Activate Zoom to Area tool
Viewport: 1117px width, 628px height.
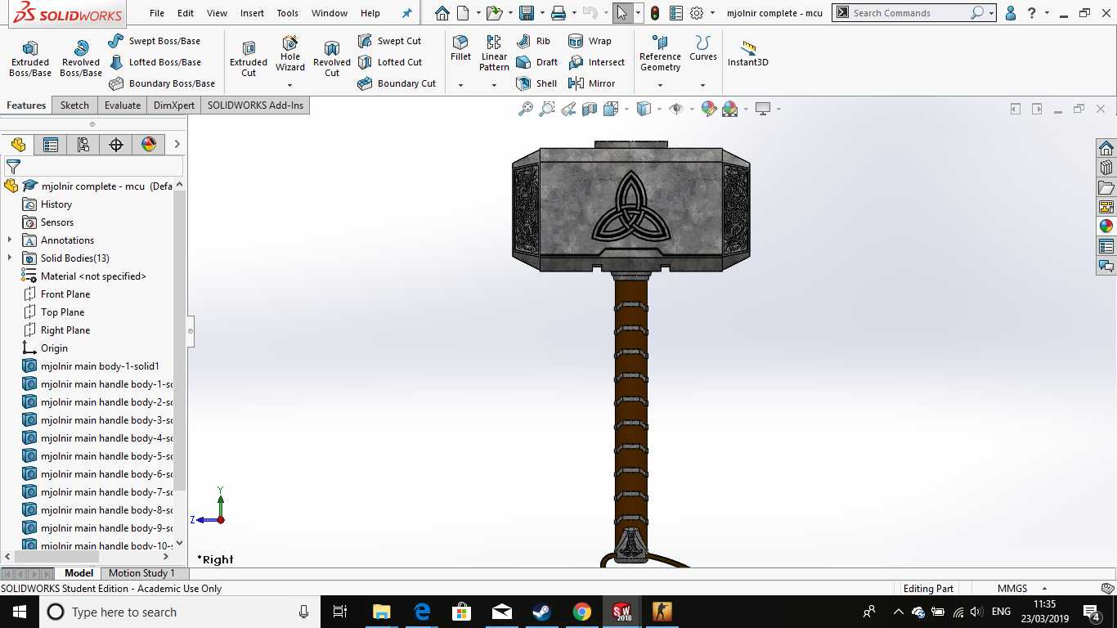pyautogui.click(x=547, y=109)
